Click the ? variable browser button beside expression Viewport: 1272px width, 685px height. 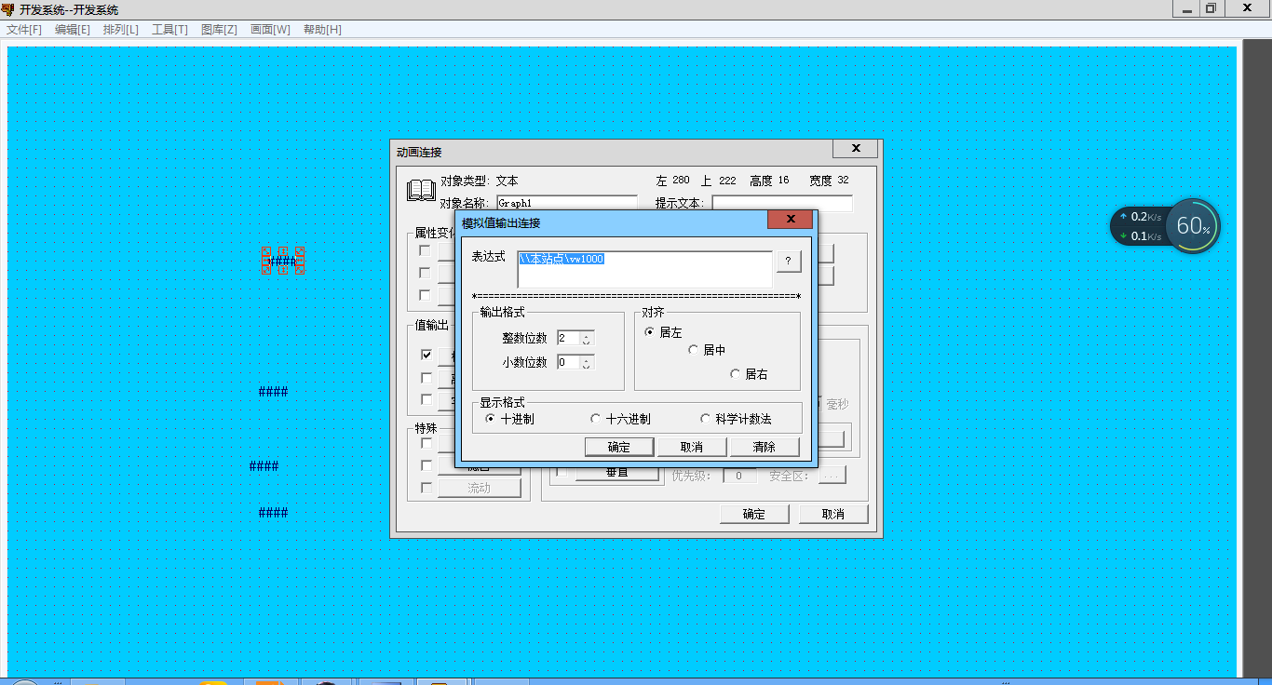coord(788,262)
